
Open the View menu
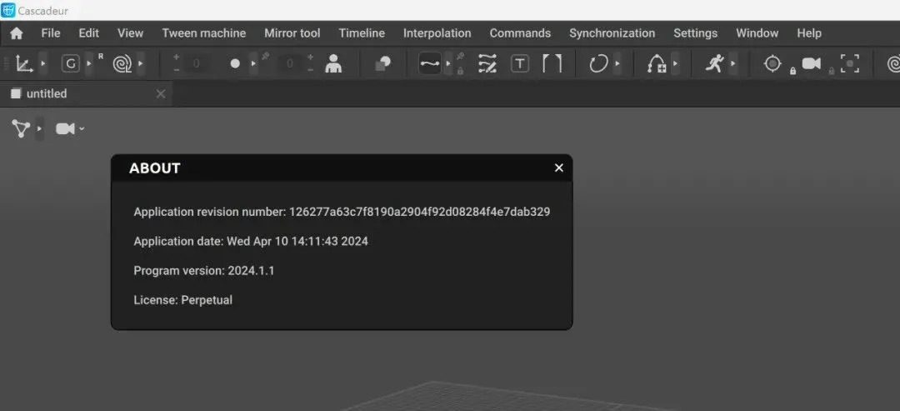[x=130, y=33]
